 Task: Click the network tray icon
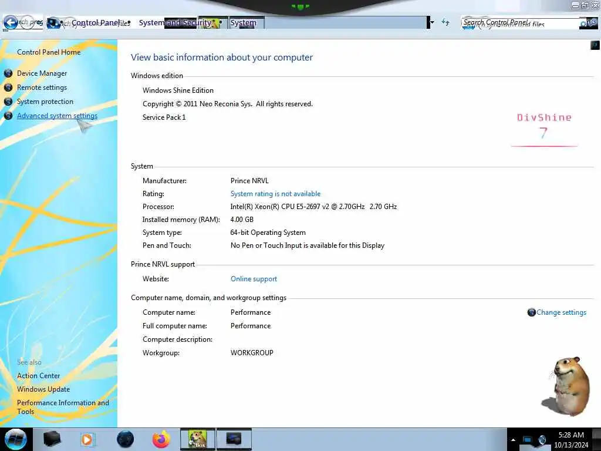pos(528,440)
